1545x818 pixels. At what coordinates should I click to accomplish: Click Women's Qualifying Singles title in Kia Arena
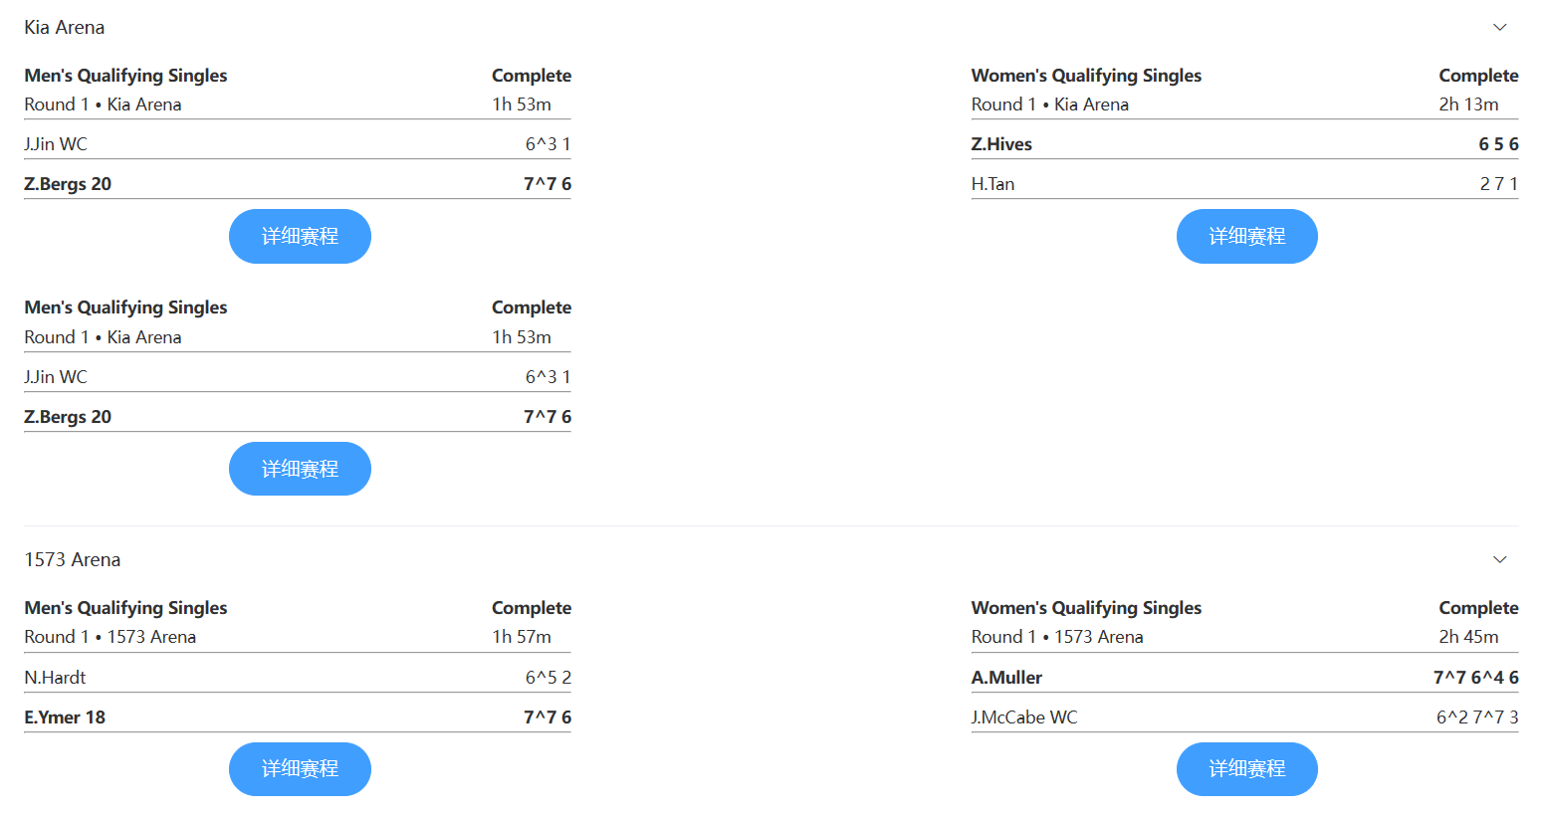coord(1086,76)
